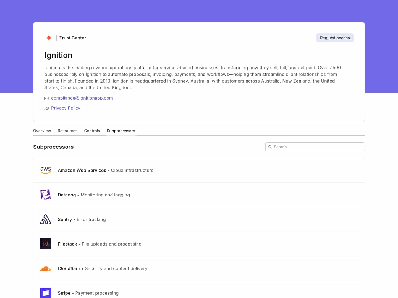The width and height of the screenshot is (398, 298).
Task: Select the Amazon Web Services row
Action: 199,170
